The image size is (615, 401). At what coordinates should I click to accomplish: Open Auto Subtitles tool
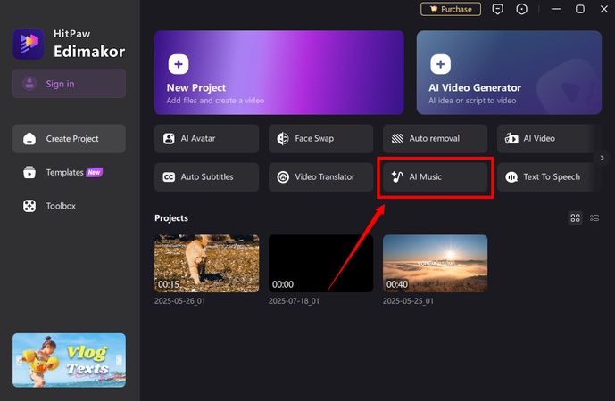point(207,177)
